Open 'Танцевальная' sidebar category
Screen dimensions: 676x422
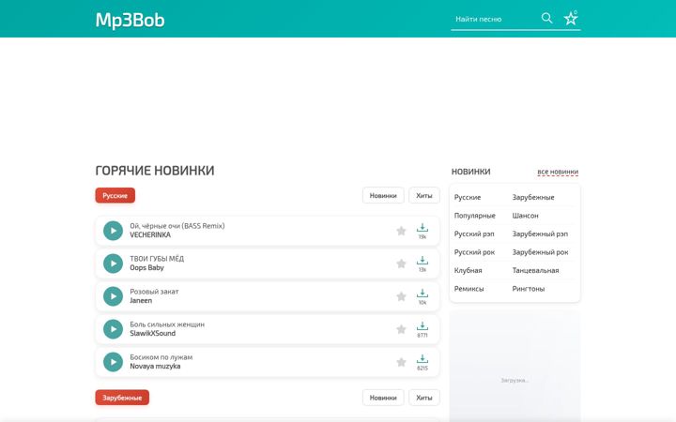click(x=535, y=270)
